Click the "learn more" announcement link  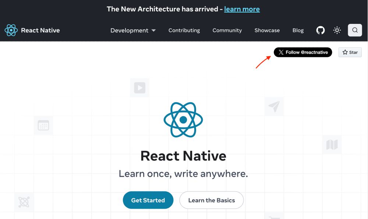[x=242, y=9]
